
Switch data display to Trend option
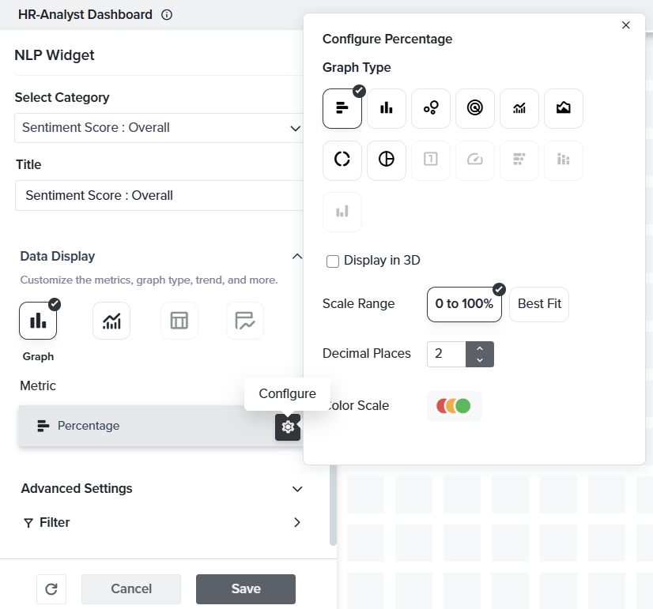111,321
